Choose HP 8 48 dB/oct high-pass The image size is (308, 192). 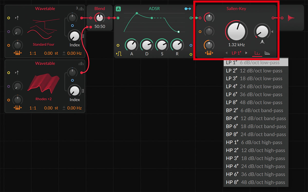(256, 182)
